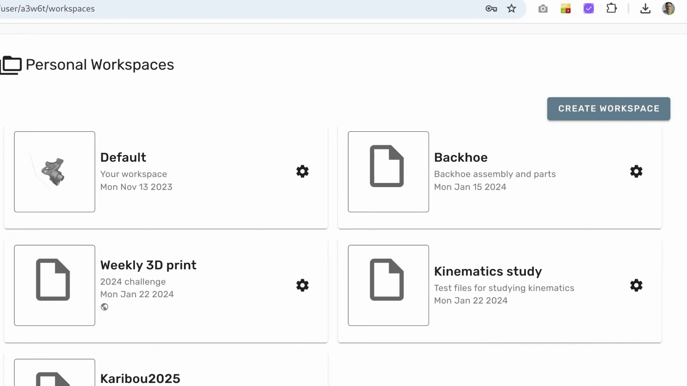
Task: Open settings gear for Weekly 3D print
Action: [x=302, y=285]
